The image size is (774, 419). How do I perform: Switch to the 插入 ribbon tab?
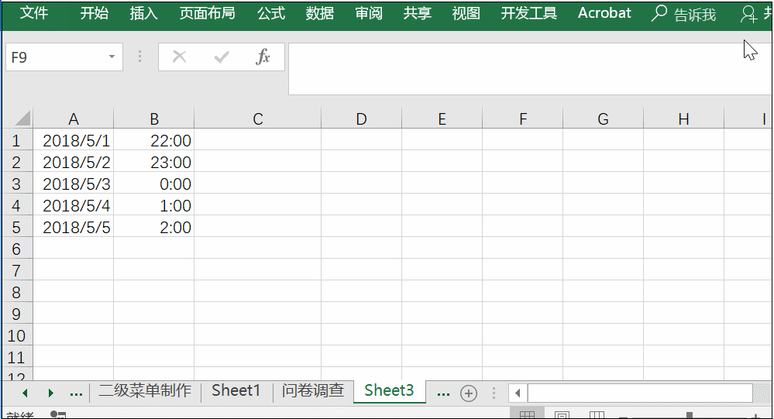click(143, 13)
